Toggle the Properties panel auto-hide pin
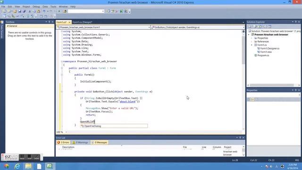Viewport: 302px width, 170px height. (296, 90)
